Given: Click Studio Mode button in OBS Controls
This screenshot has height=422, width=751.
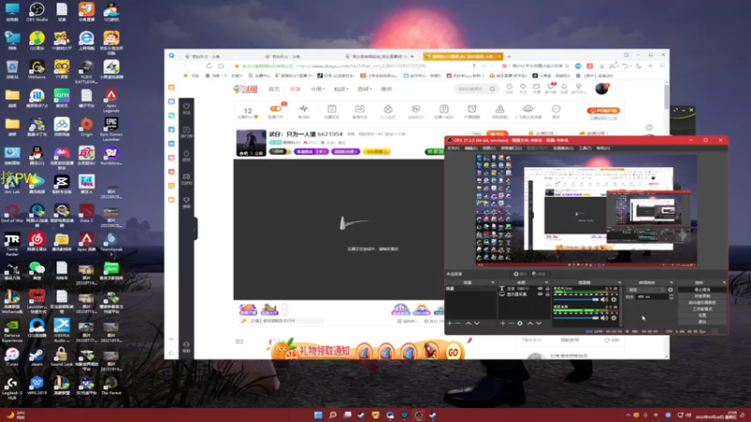Looking at the screenshot, I should pos(702,309).
